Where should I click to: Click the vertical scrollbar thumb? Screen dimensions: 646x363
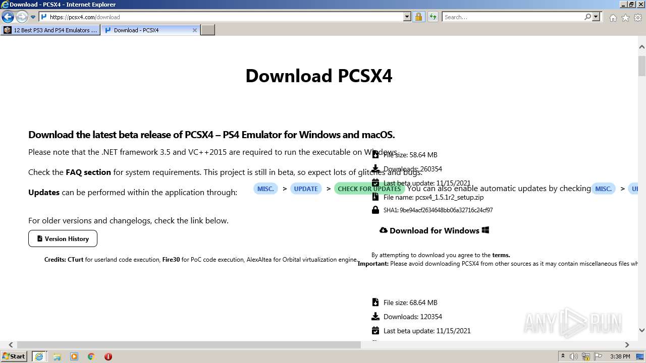click(x=641, y=66)
